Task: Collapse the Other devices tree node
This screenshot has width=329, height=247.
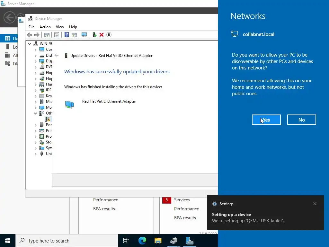Action: tap(35, 113)
